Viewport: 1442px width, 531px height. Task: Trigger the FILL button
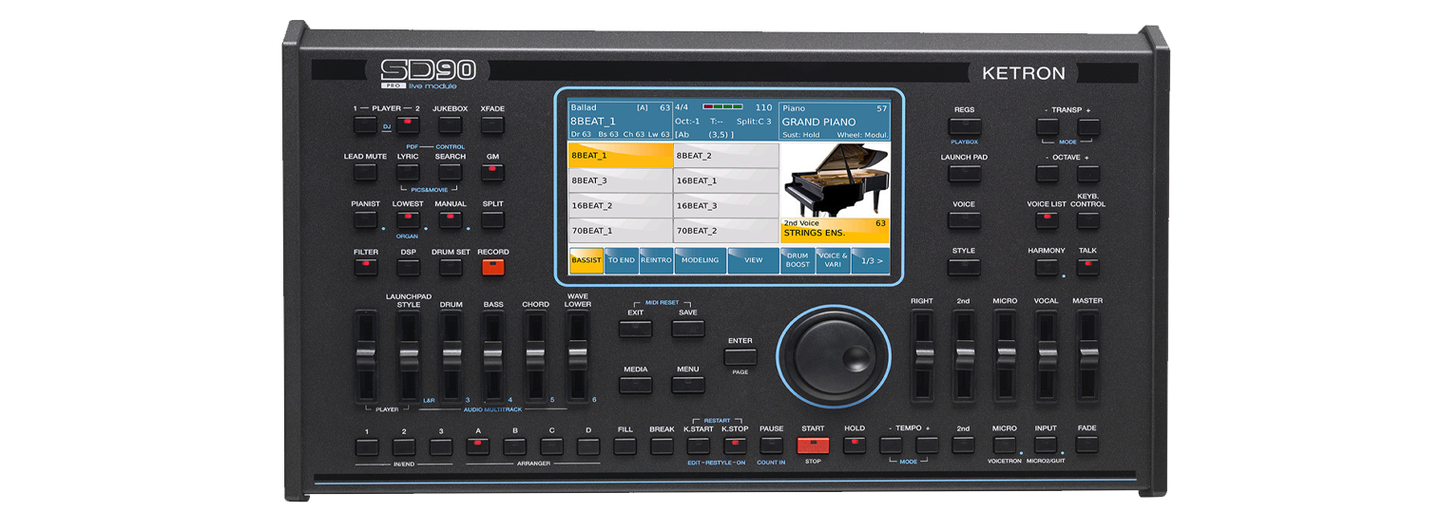point(625,446)
